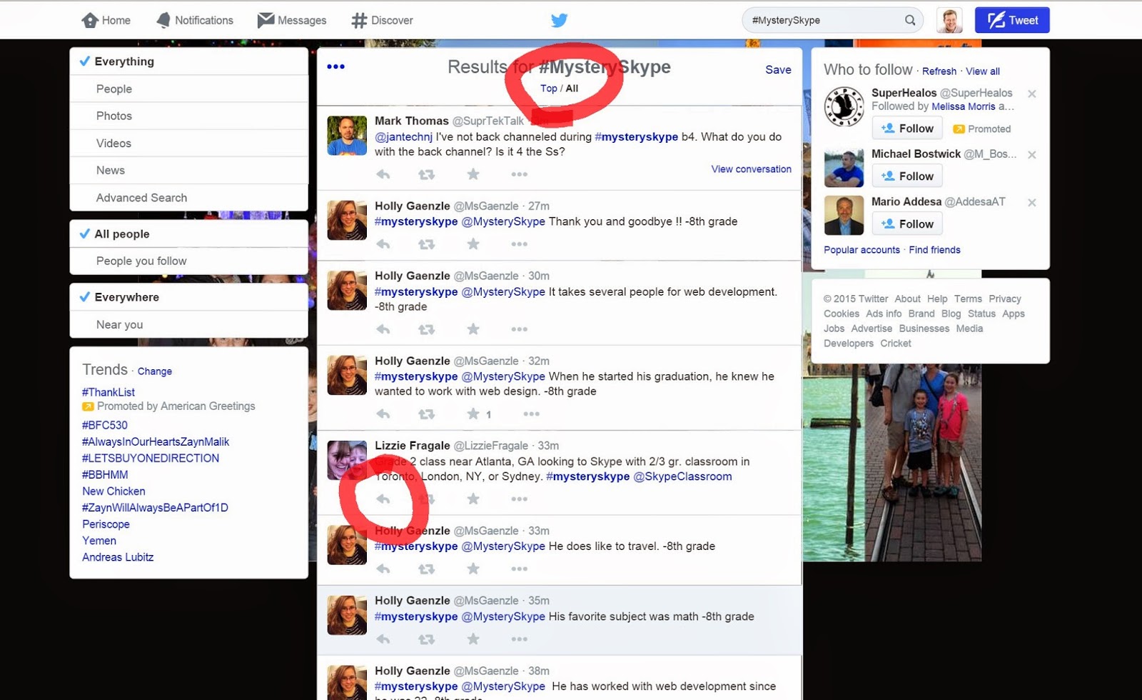
Task: Open Notifications
Action: [x=195, y=20]
